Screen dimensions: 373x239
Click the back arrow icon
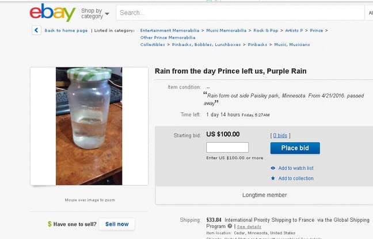(36, 30)
